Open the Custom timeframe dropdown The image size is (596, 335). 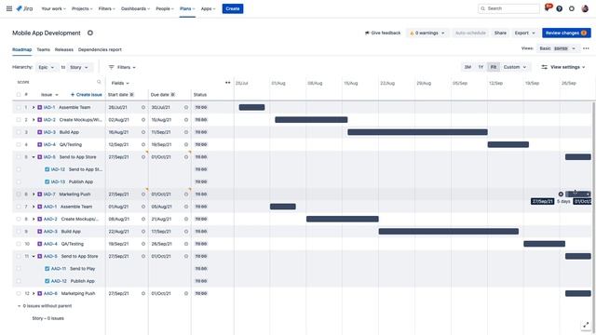(515, 67)
